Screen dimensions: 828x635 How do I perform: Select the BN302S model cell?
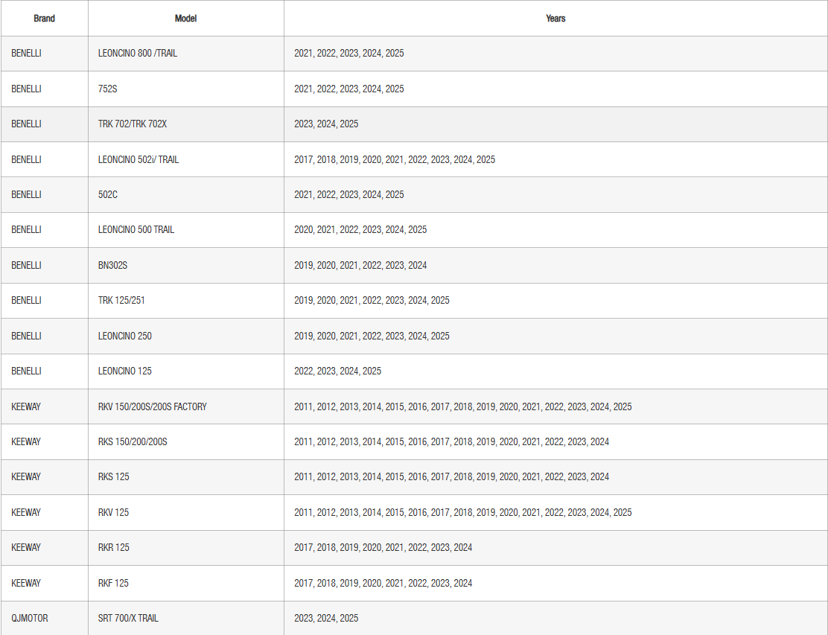(113, 265)
